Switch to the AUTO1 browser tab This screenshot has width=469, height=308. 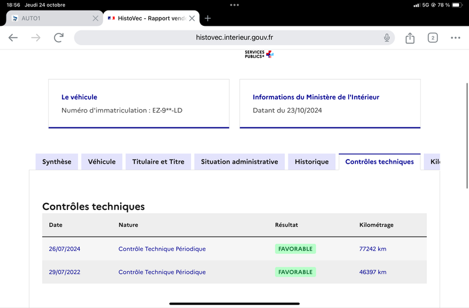click(x=55, y=18)
